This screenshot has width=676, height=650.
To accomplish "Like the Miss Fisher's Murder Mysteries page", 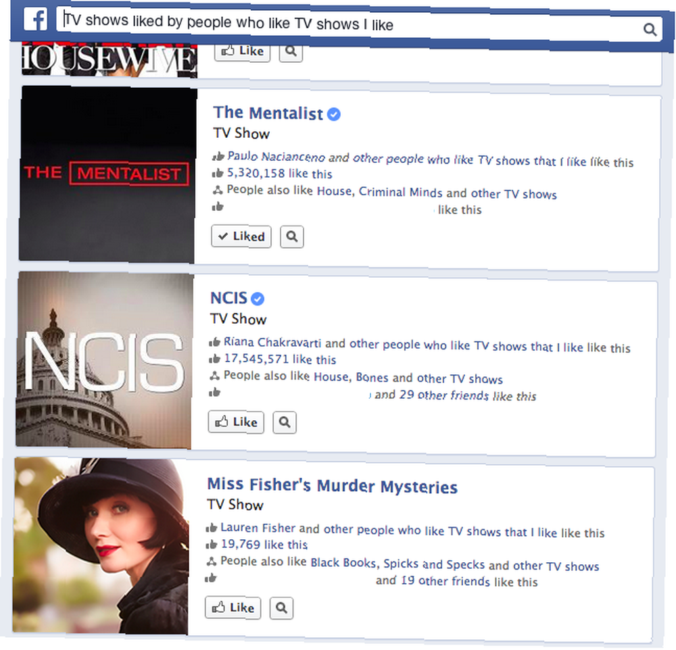I will pos(233,607).
